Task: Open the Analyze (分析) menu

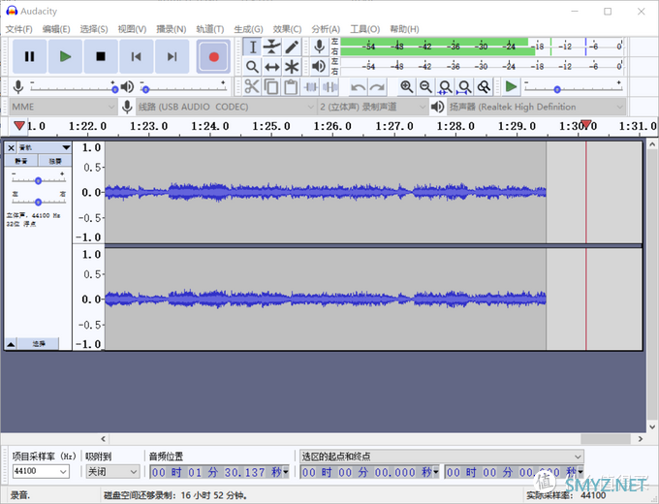Action: 326,29
